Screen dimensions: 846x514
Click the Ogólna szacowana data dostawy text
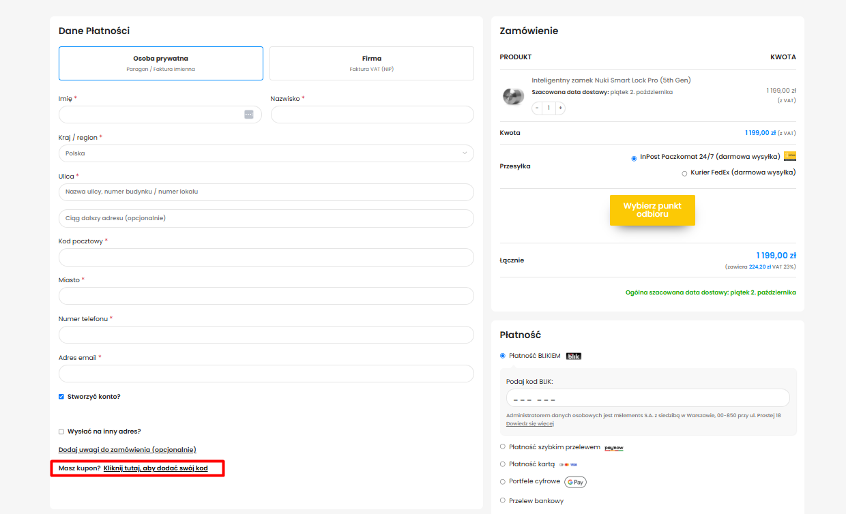click(711, 292)
